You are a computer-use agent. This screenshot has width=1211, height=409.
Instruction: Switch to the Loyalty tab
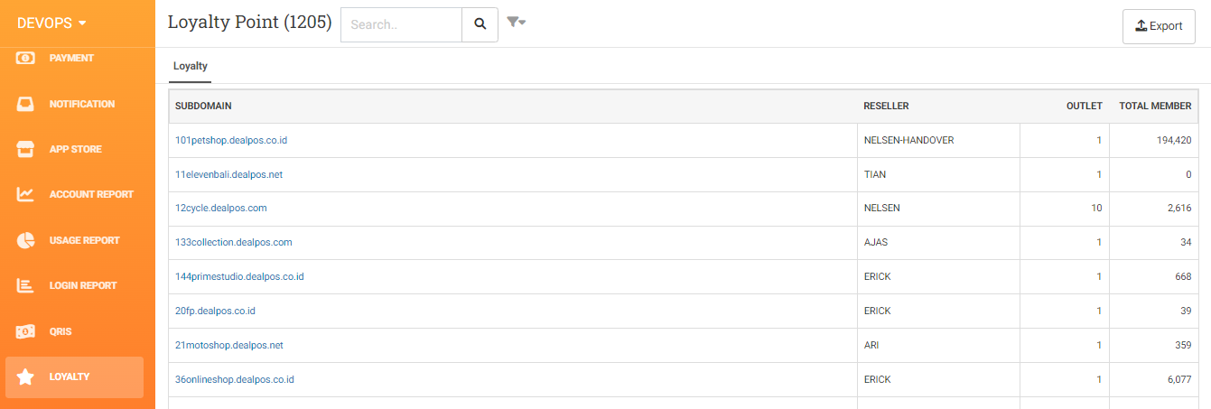point(191,66)
